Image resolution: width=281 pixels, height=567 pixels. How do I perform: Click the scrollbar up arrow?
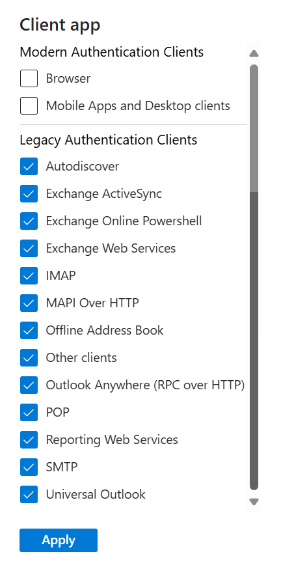pyautogui.click(x=254, y=53)
